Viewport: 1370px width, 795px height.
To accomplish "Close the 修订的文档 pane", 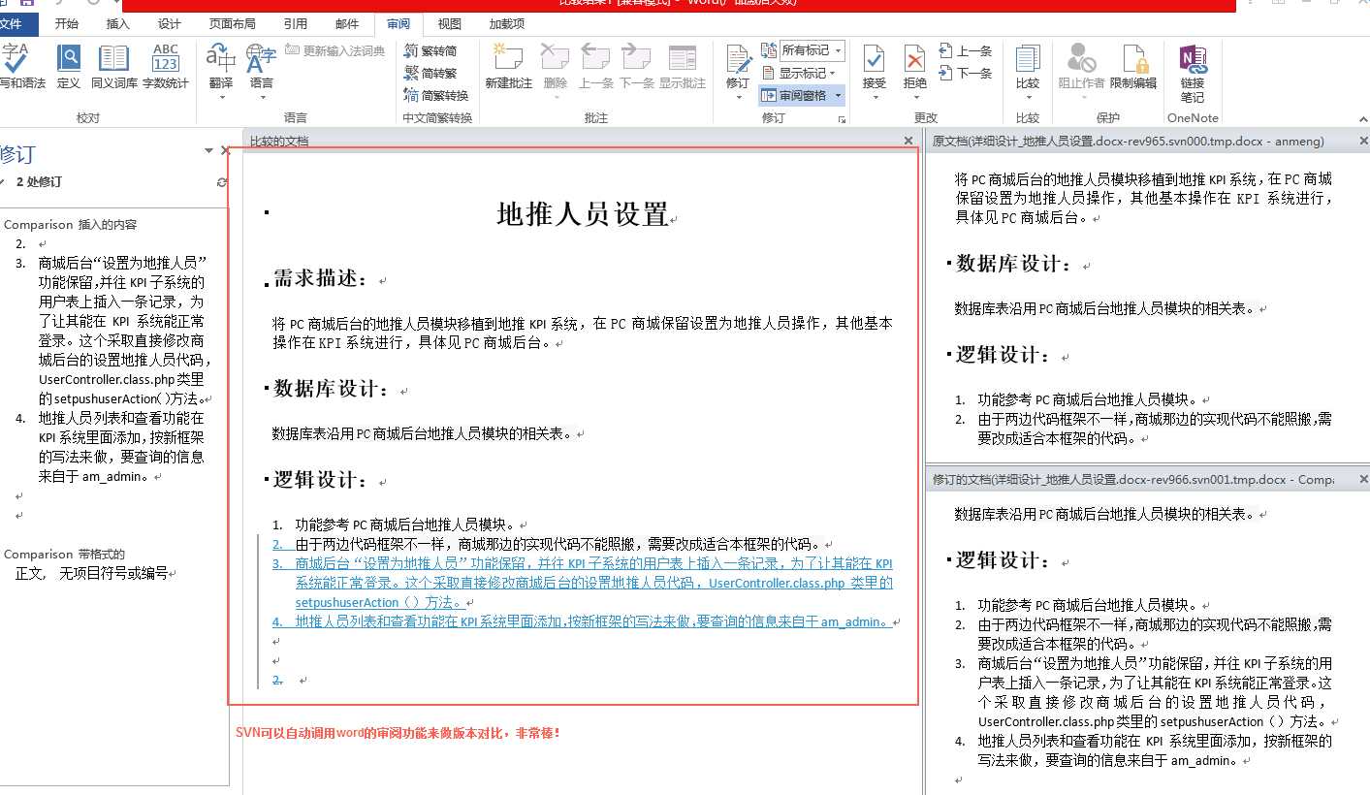I will click(x=1364, y=479).
